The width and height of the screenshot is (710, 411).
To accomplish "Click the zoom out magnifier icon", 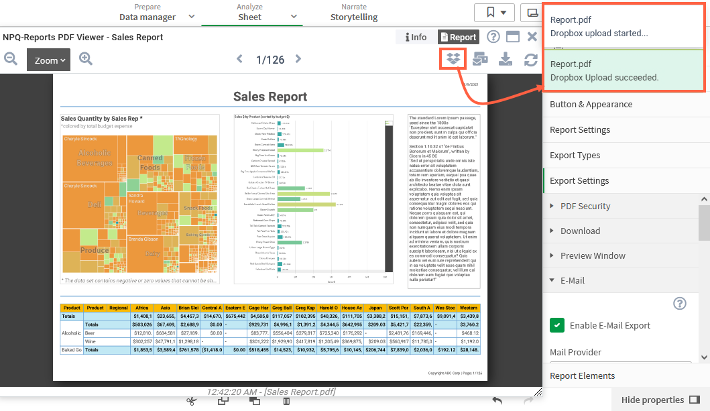I will pyautogui.click(x=11, y=59).
